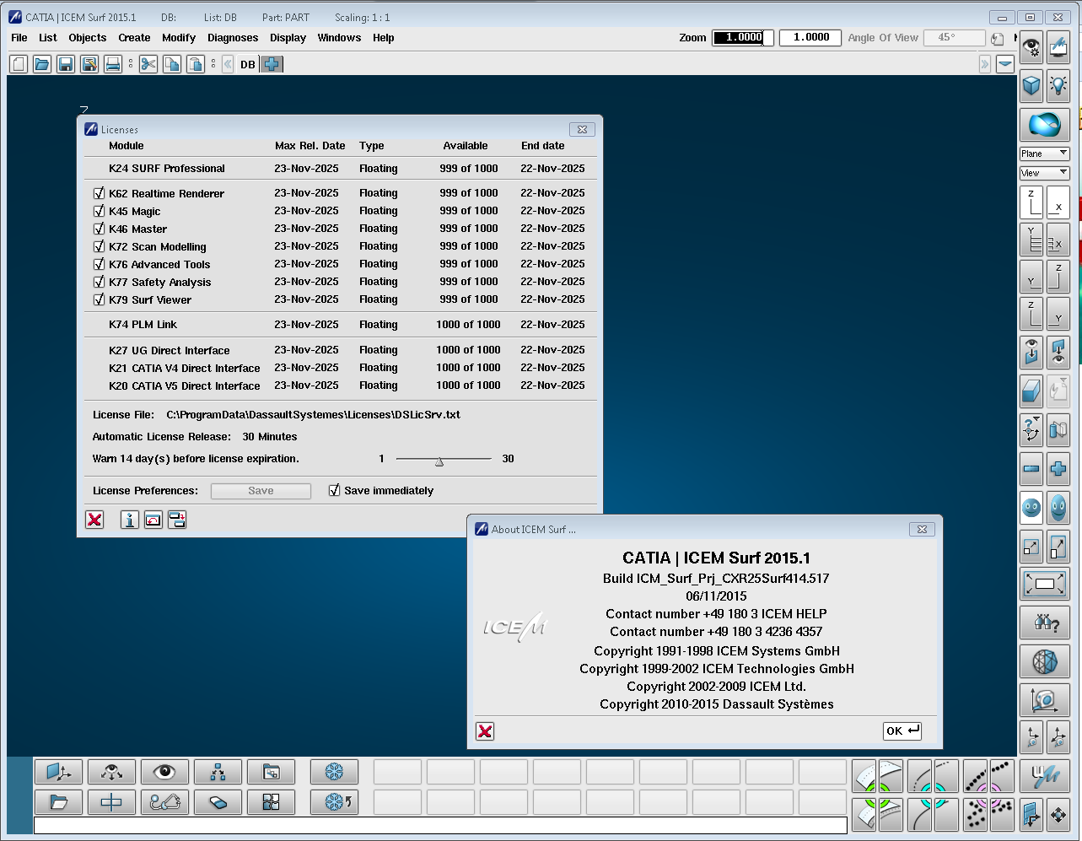
Task: Click the eye with gear display icon
Action: [1031, 47]
